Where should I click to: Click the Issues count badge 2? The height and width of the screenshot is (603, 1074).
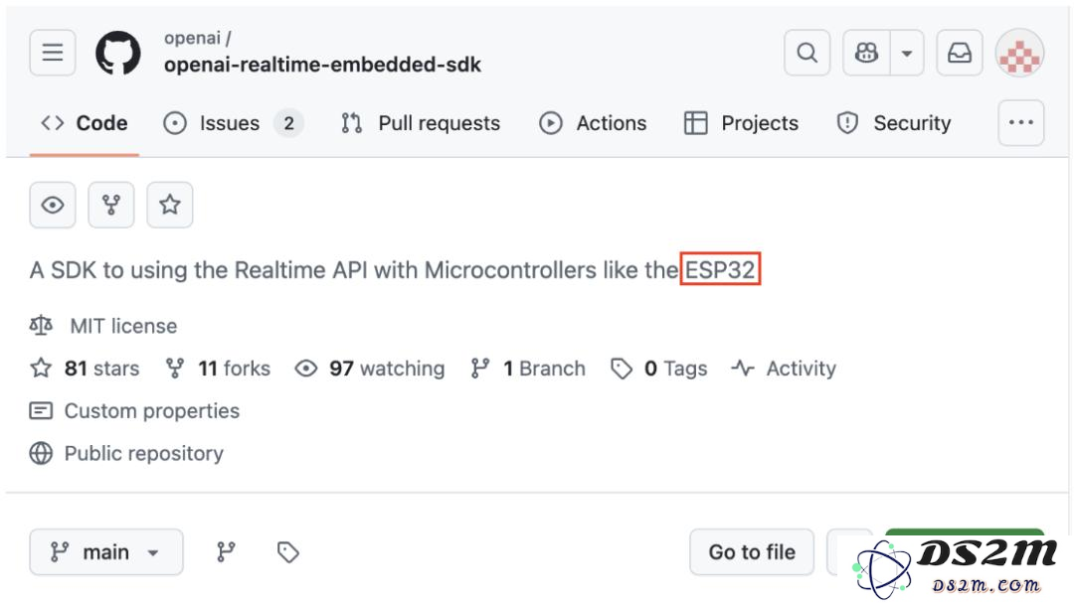click(x=289, y=123)
